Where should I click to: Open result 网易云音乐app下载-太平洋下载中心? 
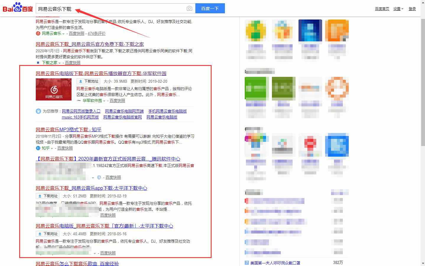tap(91, 188)
